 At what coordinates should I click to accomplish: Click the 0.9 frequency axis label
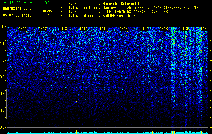(3, 77)
